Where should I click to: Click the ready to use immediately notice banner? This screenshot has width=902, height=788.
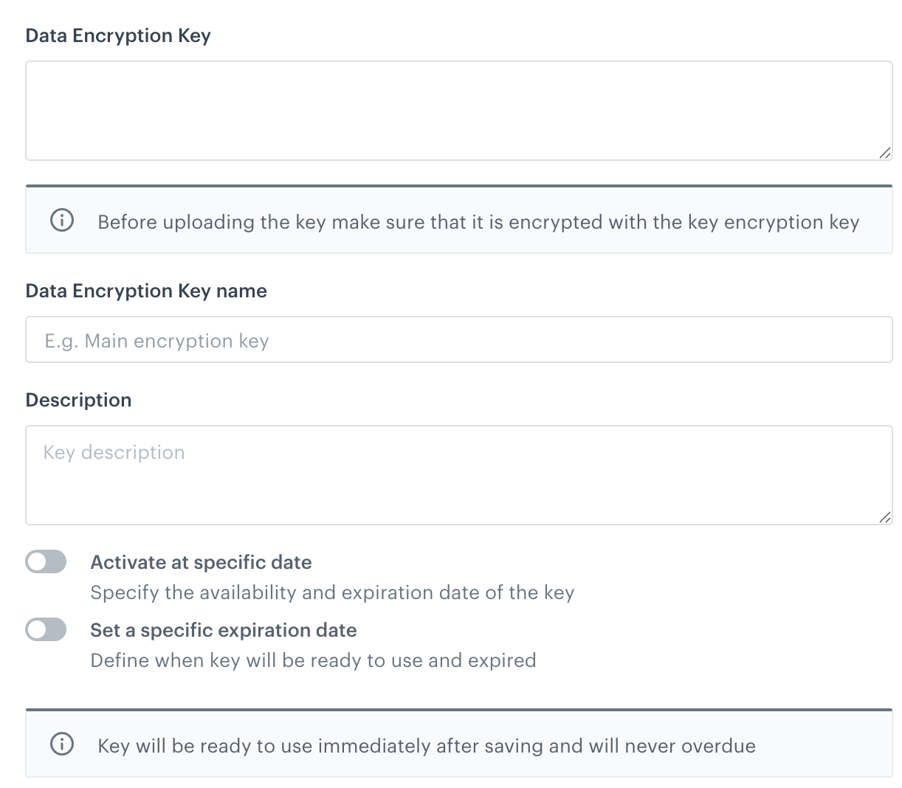[458, 744]
